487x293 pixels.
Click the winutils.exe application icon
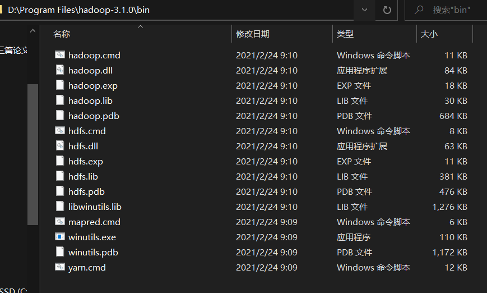60,237
